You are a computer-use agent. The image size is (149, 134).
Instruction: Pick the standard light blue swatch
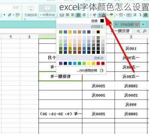(75, 63)
